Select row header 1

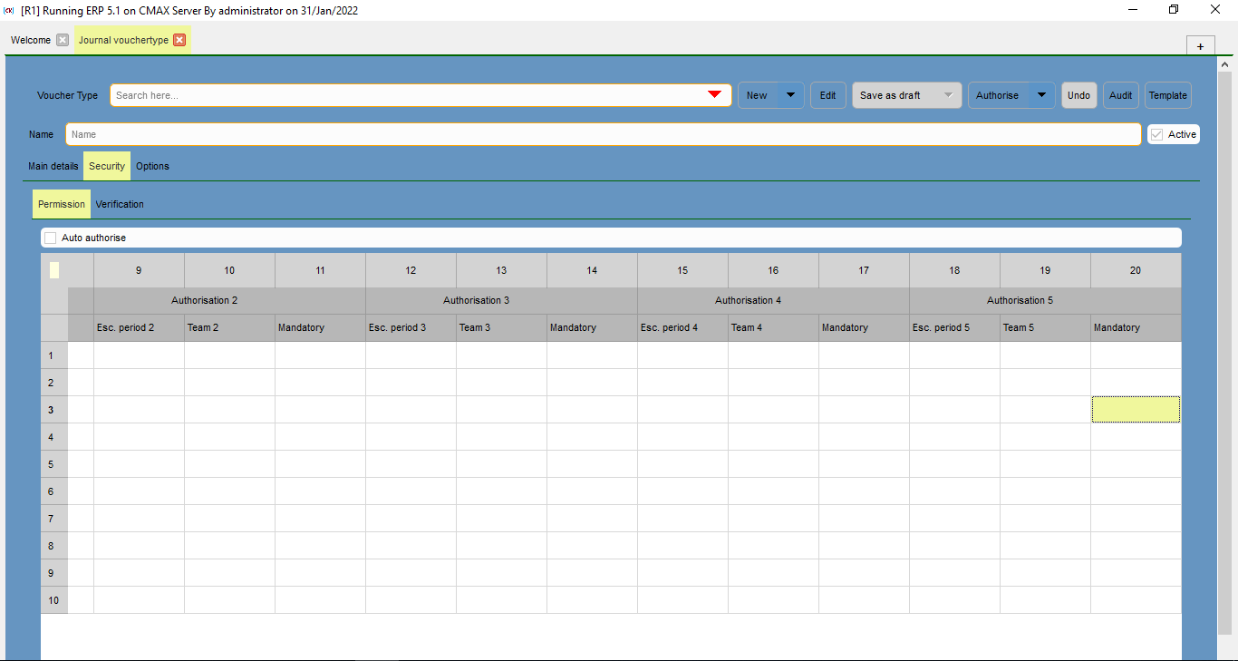[53, 355]
